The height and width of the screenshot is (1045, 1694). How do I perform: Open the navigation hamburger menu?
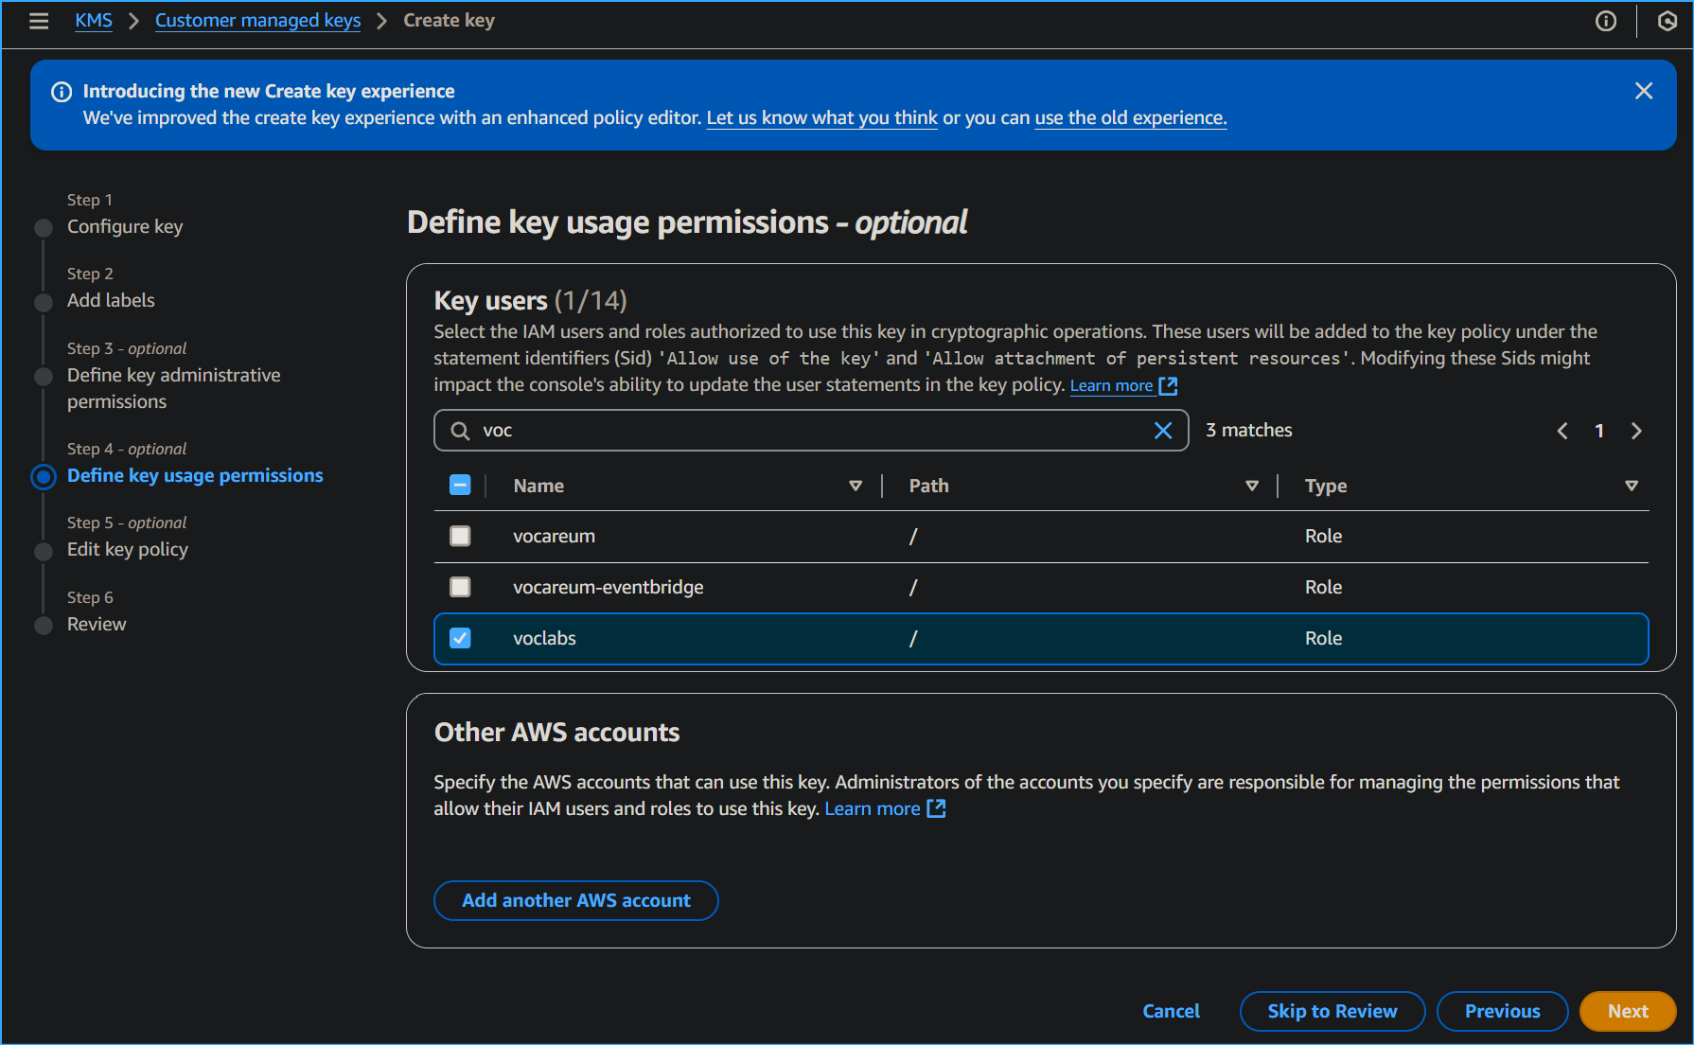pyautogui.click(x=39, y=20)
